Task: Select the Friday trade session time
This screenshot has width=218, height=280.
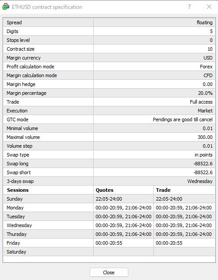Action: point(169,243)
